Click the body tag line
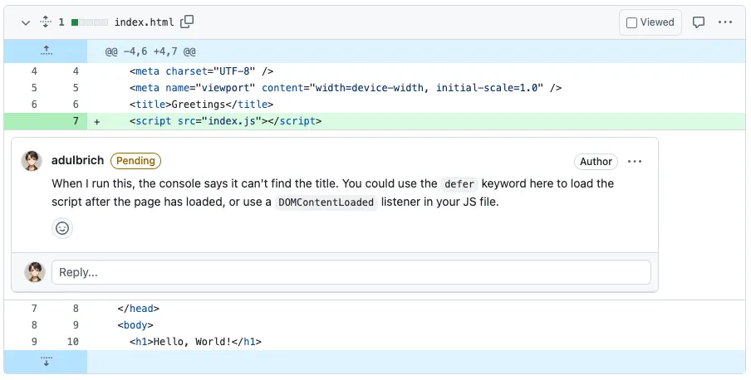This screenshot has height=380, width=751. pos(135,325)
